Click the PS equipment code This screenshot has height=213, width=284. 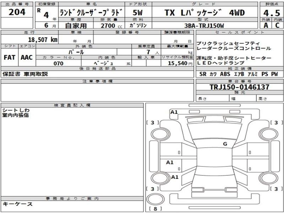pos(264,74)
